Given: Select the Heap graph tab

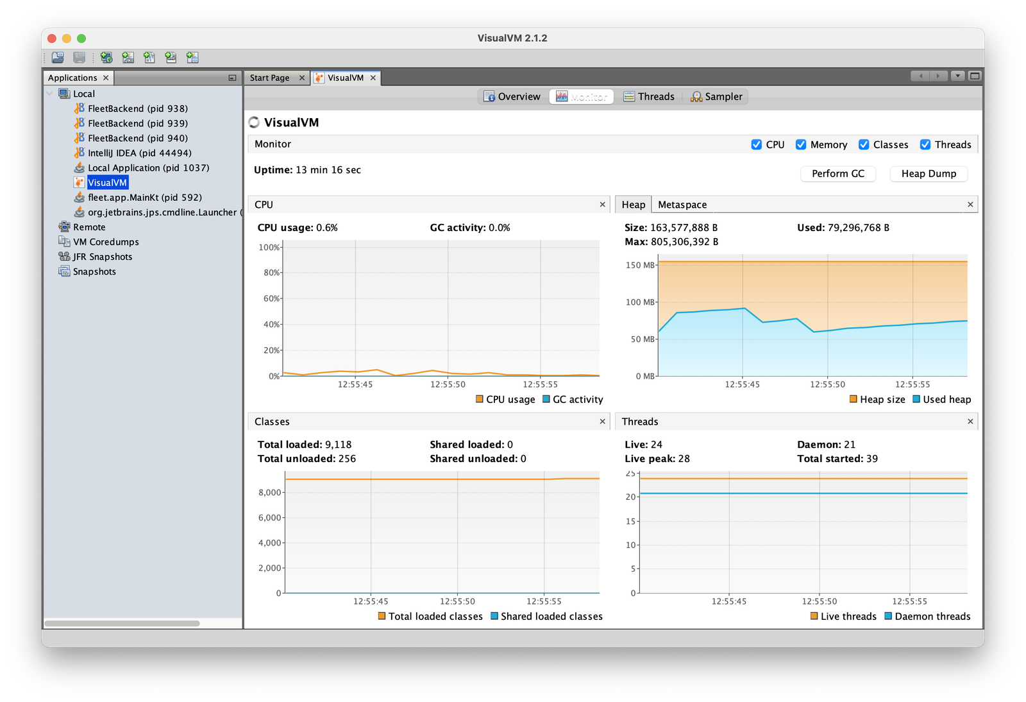Looking at the screenshot, I should [634, 205].
